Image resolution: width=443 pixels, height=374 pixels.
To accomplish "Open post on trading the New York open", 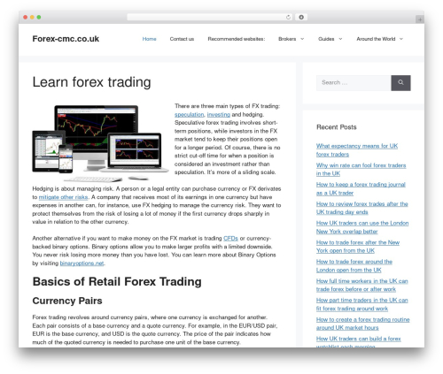I will (358, 247).
